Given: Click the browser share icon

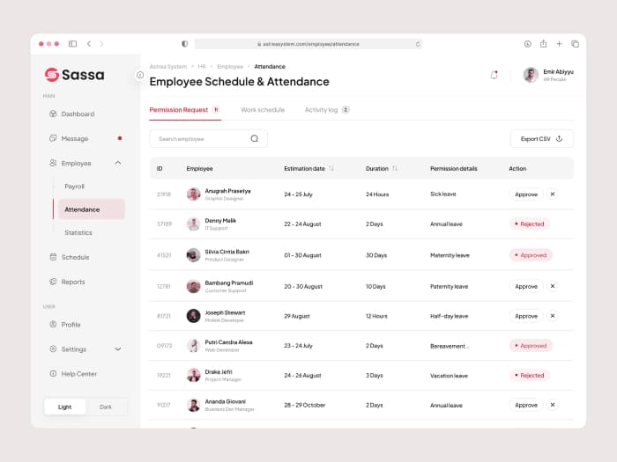Looking at the screenshot, I should (x=543, y=43).
